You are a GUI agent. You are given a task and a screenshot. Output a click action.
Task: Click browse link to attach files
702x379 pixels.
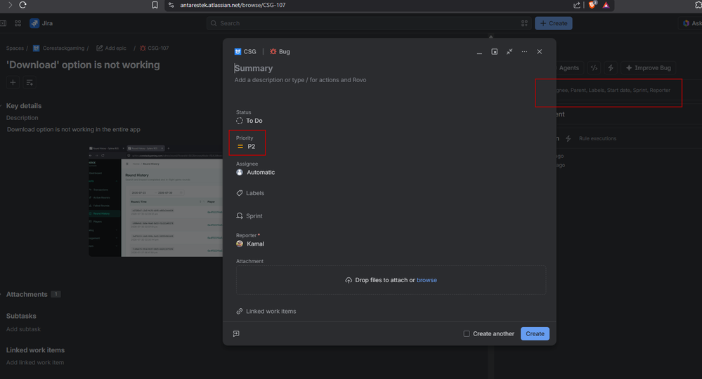[427, 280]
